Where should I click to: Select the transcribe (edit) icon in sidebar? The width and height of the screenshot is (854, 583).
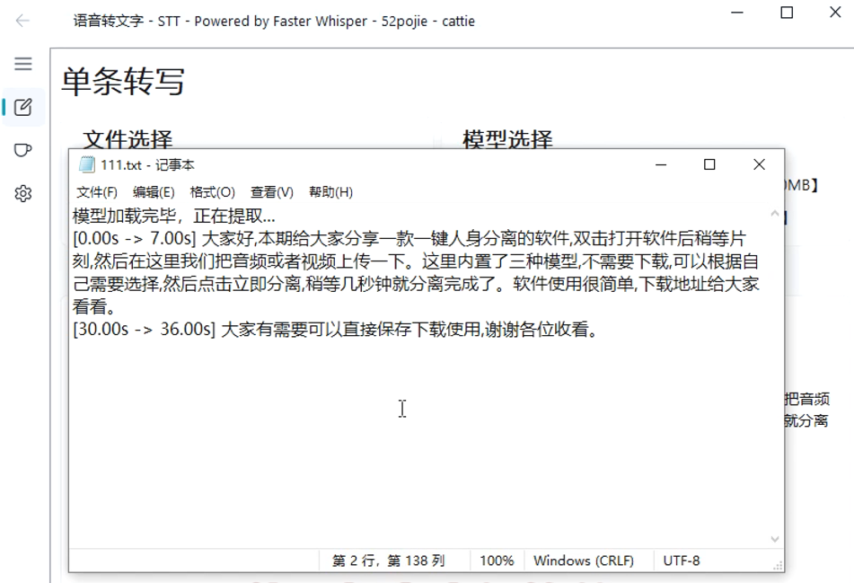coord(22,108)
